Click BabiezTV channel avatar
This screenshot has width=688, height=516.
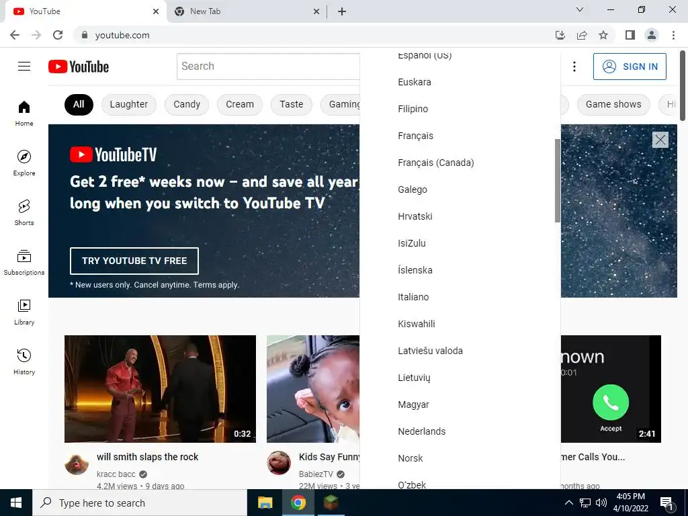[279, 464]
